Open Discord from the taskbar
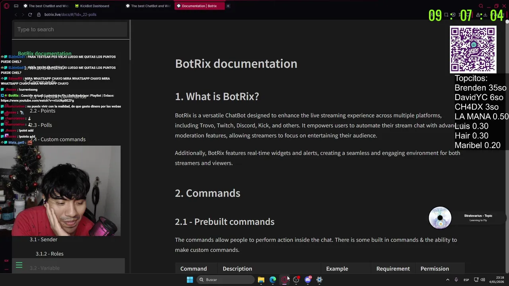This screenshot has width=509, height=286. click(x=308, y=280)
